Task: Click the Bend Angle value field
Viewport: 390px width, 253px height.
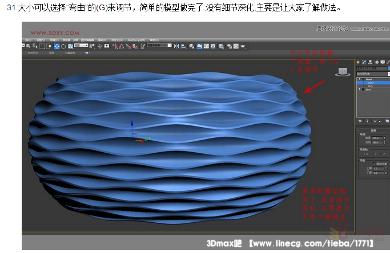Action: [x=377, y=138]
